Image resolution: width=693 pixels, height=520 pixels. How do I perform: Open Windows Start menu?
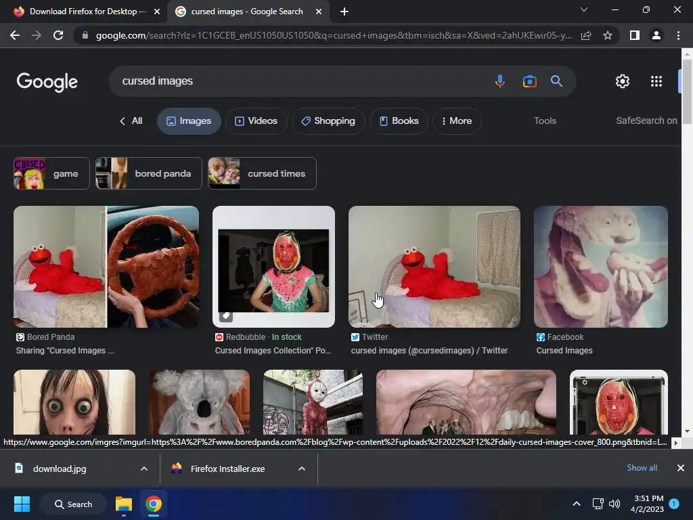coord(22,504)
